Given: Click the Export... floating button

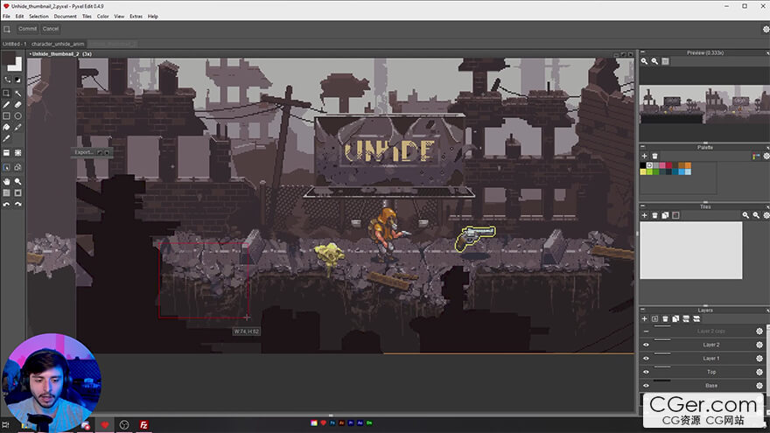Looking at the screenshot, I should pos(84,152).
